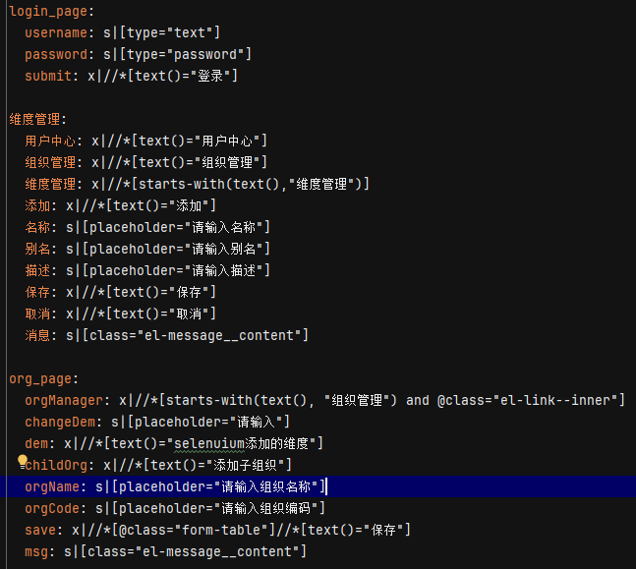Click the yellow light bulb quick-fix icon

[22, 460]
